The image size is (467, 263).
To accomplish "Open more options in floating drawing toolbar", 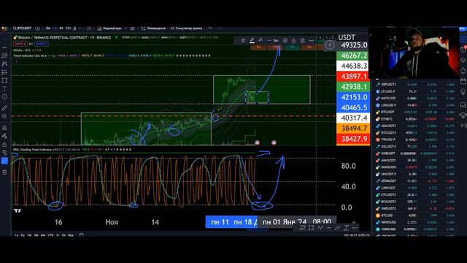I will tap(312, 40).
